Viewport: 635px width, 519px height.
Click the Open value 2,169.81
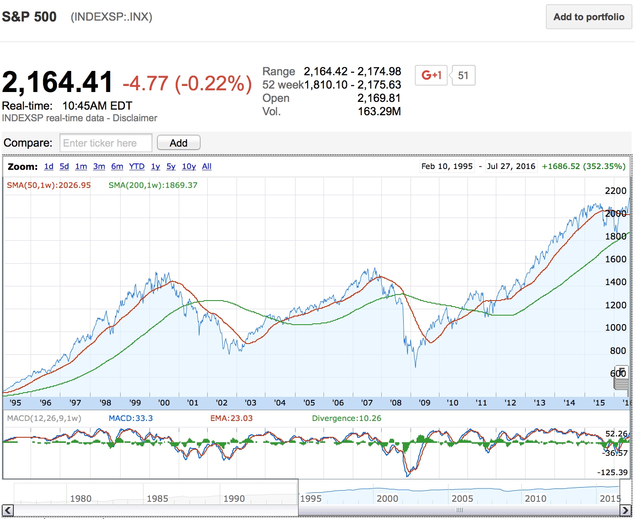[x=379, y=98]
